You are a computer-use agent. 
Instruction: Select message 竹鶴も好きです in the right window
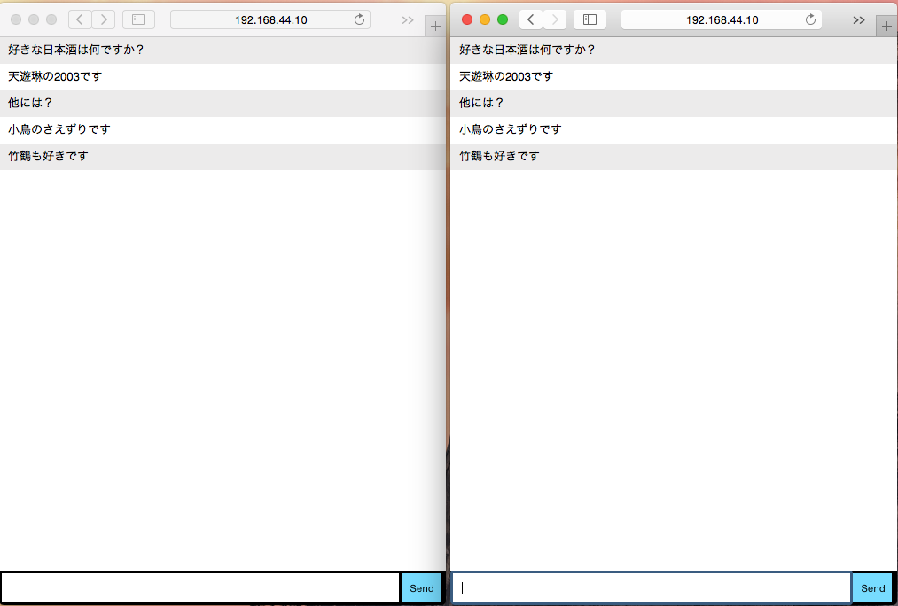click(x=674, y=156)
